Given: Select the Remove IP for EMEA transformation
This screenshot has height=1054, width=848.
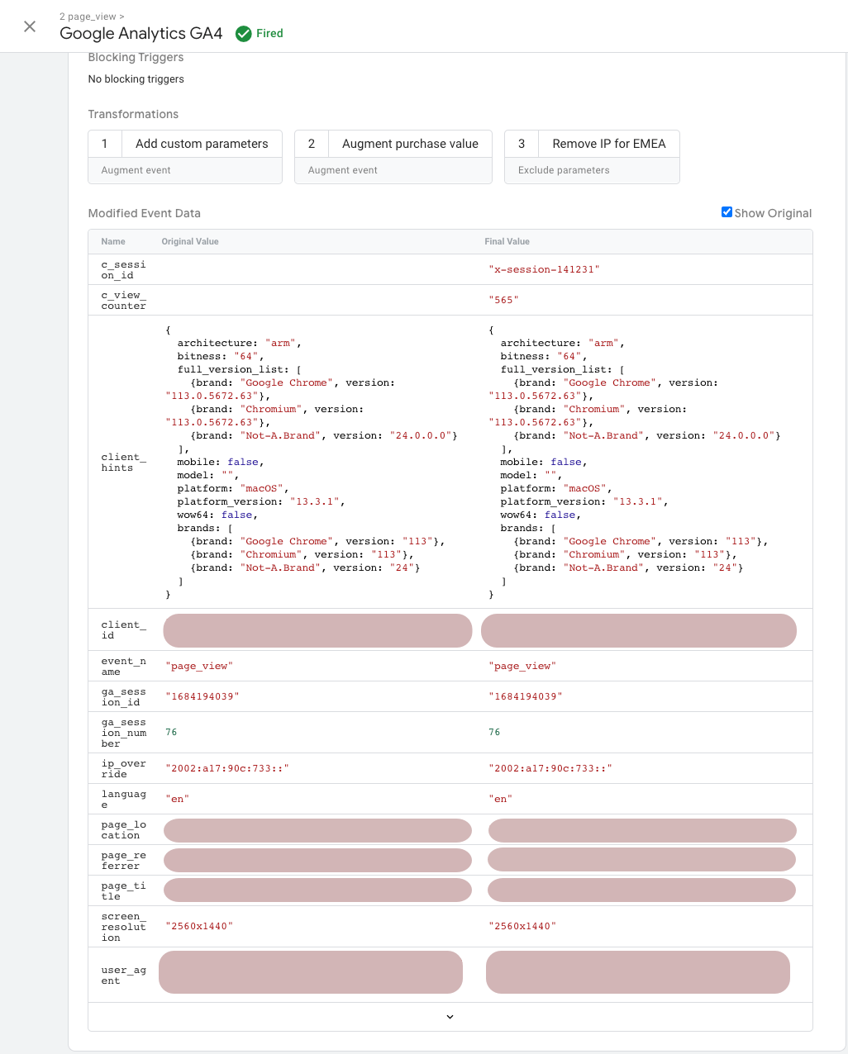Looking at the screenshot, I should tap(609, 143).
